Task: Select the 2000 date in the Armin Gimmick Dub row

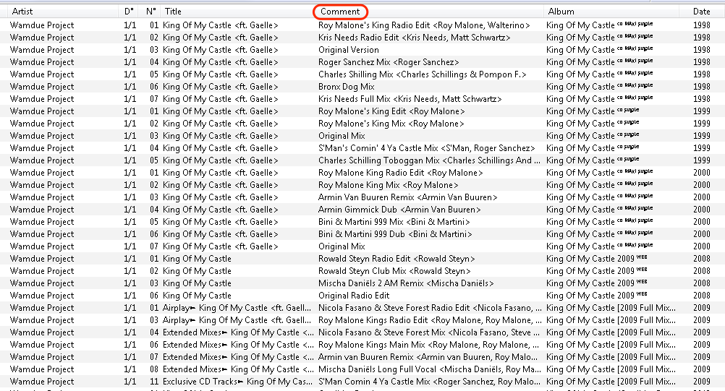Action: [x=701, y=210]
